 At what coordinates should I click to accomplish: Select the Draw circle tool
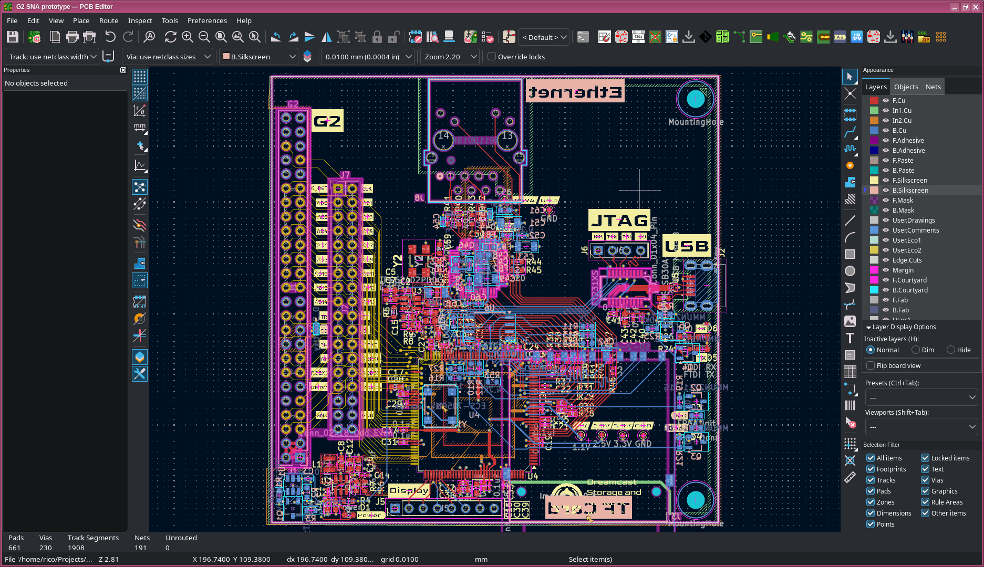pyautogui.click(x=850, y=271)
